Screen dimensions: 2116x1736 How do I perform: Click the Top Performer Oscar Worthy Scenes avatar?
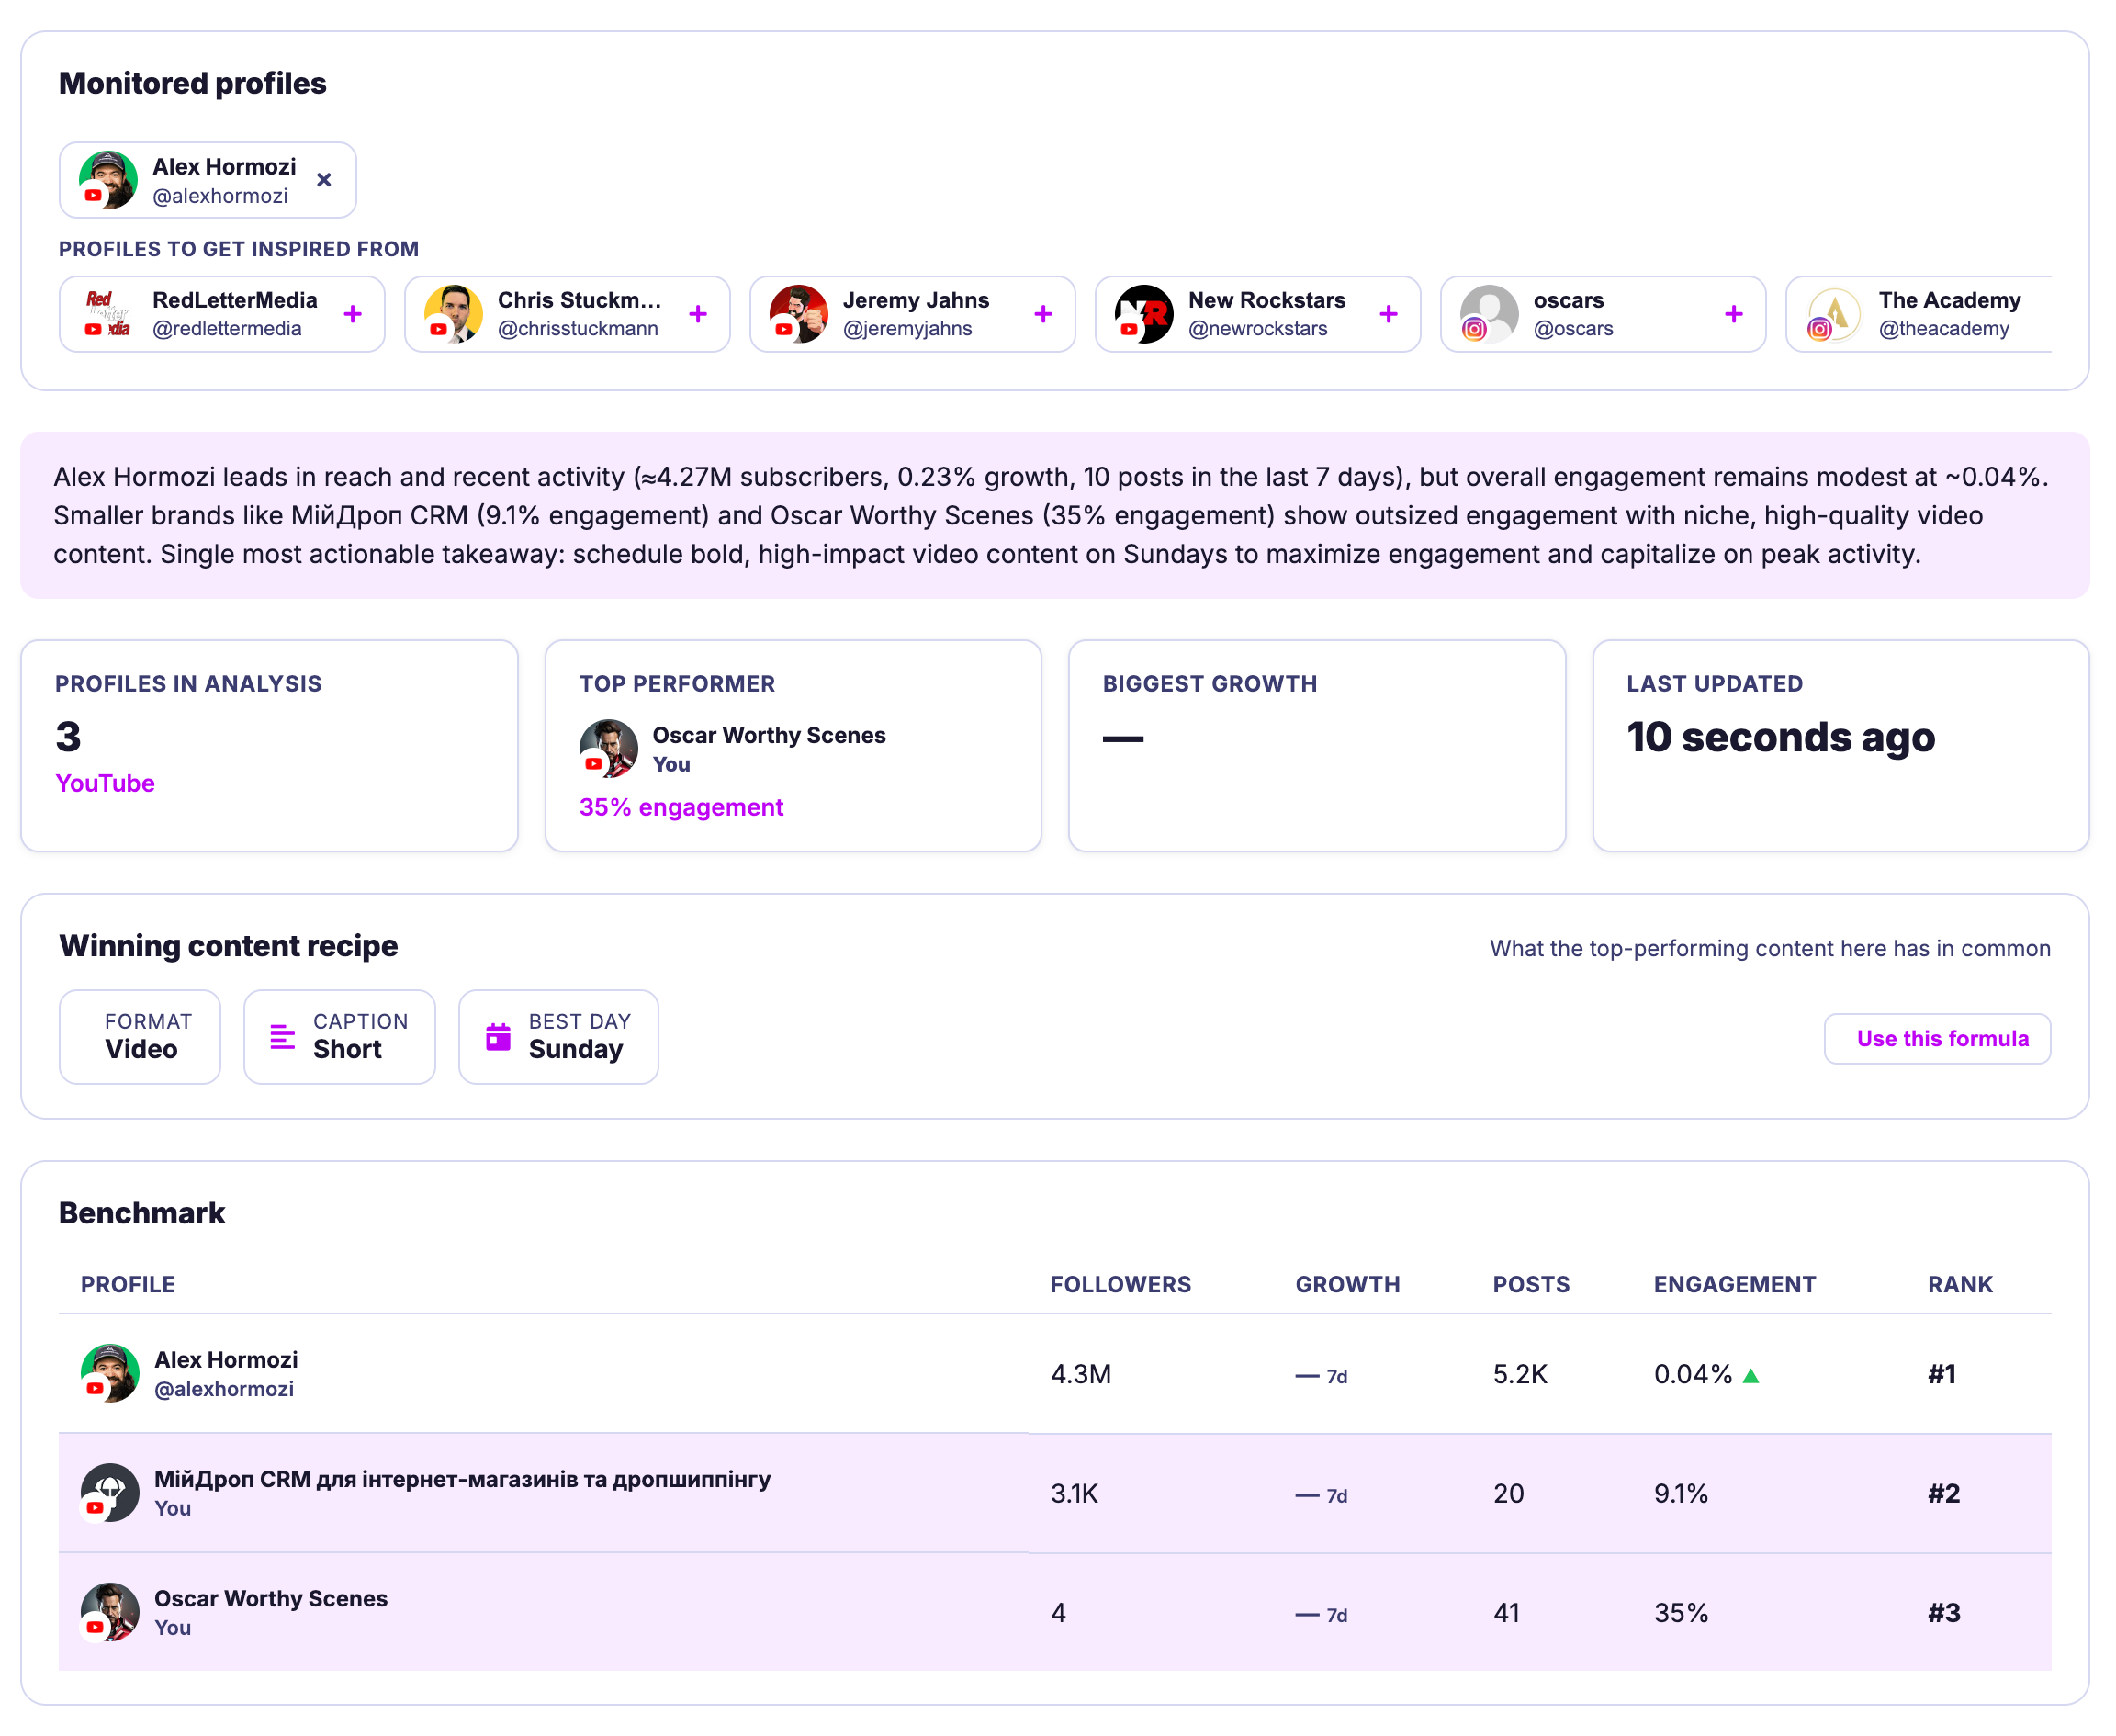[608, 748]
